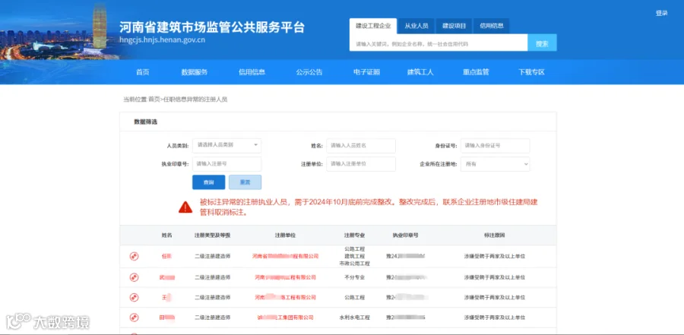Click the 水利水电工程 cell
The image size is (684, 335).
pyautogui.click(x=354, y=318)
